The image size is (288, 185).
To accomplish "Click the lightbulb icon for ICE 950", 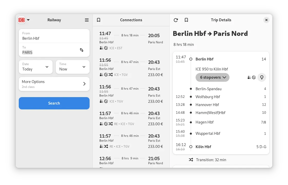I will pos(262,77).
